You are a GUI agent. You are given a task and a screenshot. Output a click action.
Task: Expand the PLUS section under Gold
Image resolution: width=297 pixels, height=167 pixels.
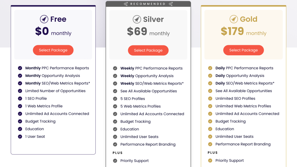tap(213, 153)
